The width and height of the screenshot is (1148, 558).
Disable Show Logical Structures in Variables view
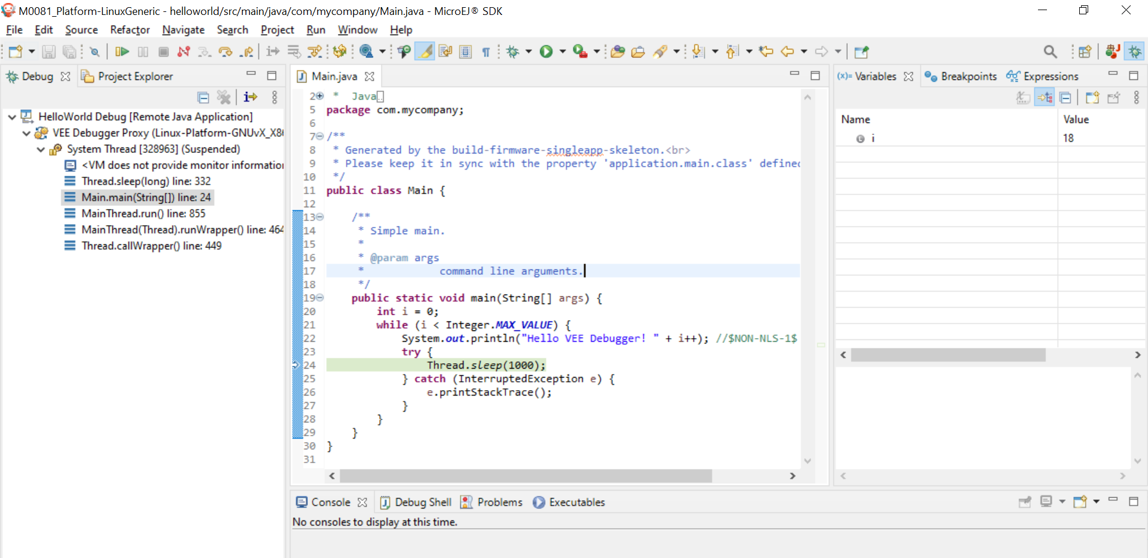1045,97
